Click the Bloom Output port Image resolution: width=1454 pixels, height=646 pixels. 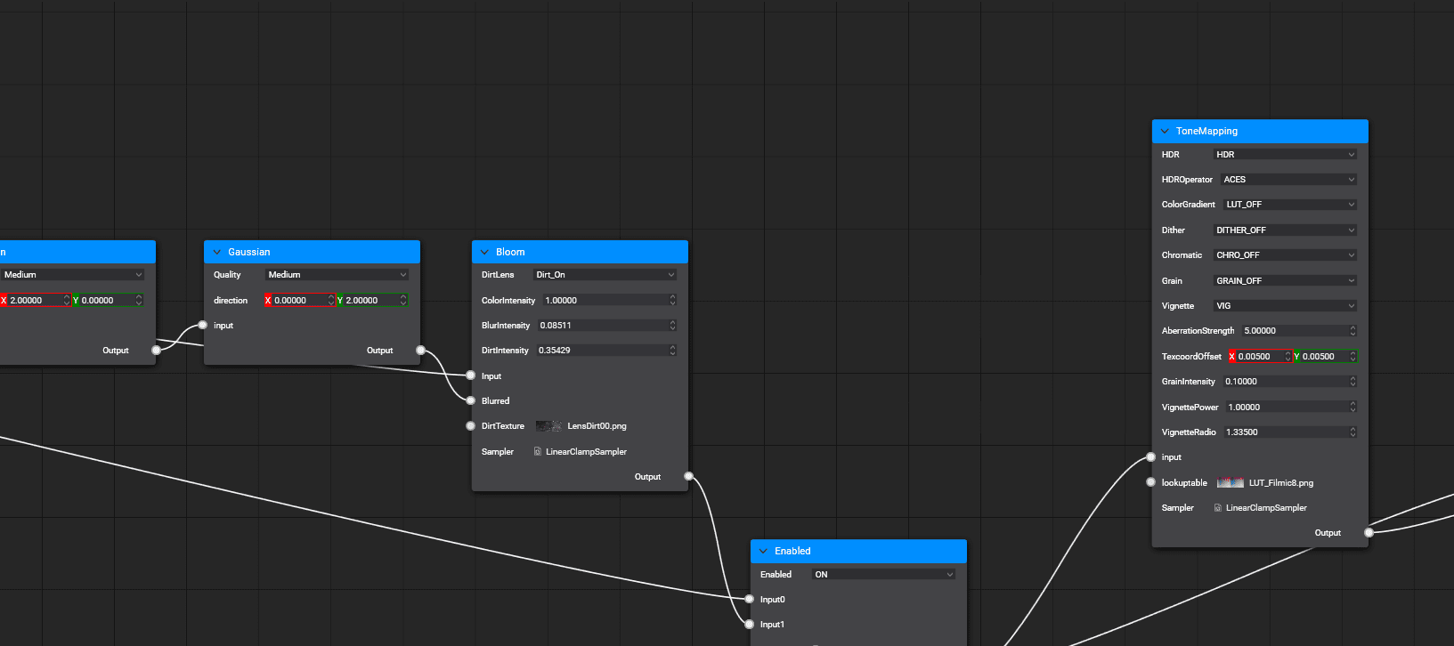pos(688,477)
